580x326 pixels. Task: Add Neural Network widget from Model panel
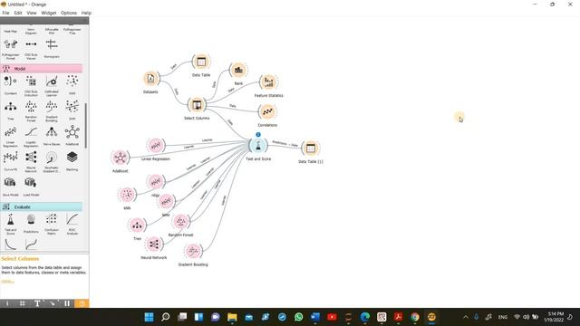pos(31,161)
